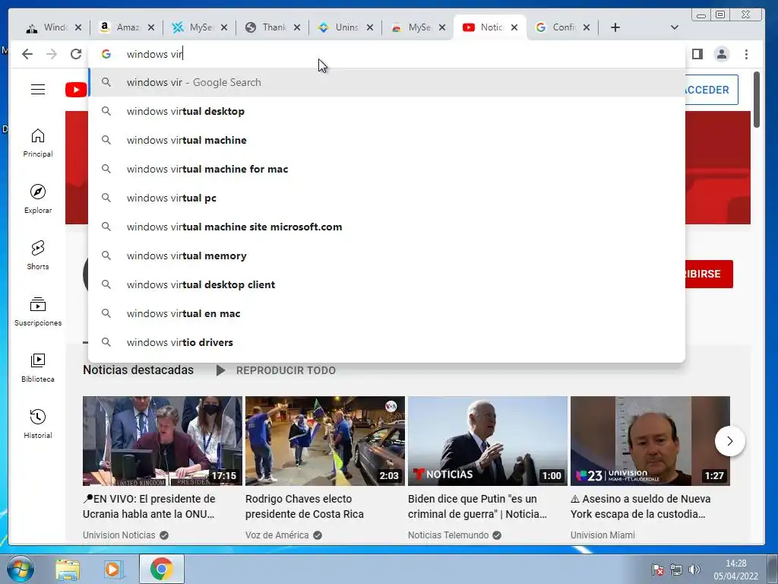The width and height of the screenshot is (778, 584).
Task: Open the Ucrania ONU video thumbnail
Action: click(x=163, y=441)
